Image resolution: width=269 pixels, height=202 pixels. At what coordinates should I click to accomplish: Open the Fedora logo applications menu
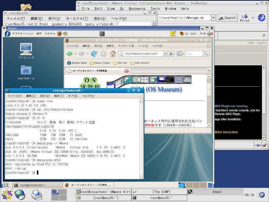pyautogui.click(x=7, y=34)
